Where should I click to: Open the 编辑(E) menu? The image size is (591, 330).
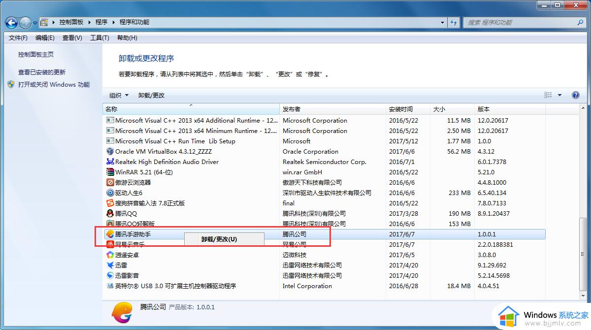pos(45,38)
